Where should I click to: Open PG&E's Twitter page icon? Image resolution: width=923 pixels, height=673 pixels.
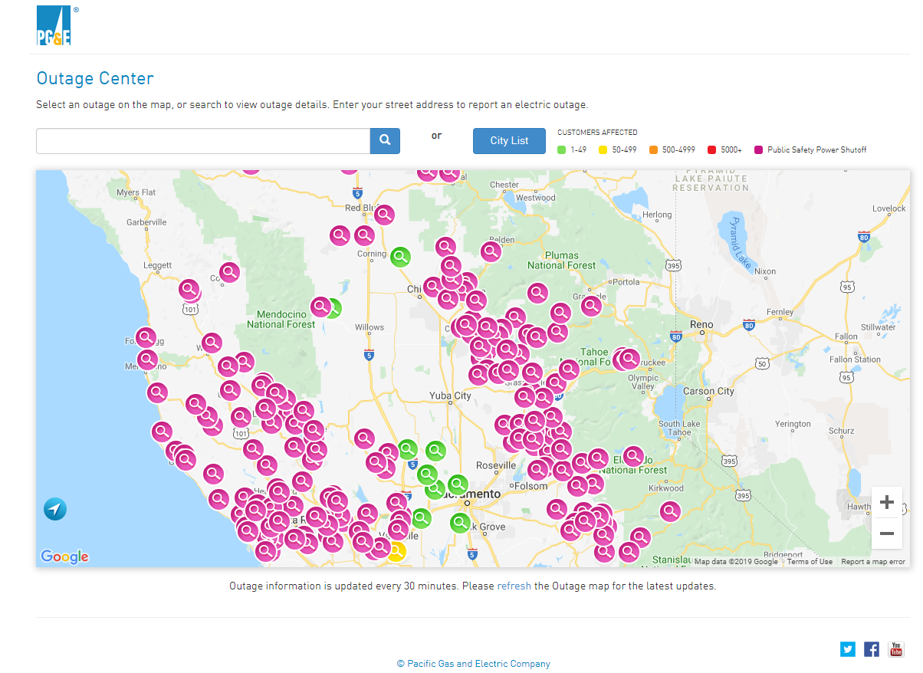click(x=848, y=649)
